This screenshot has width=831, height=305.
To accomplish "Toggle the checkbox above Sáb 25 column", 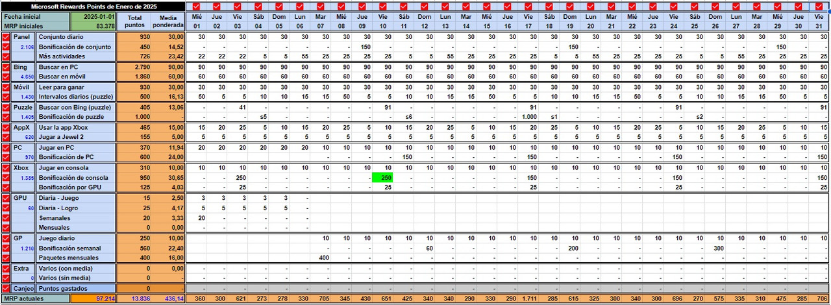I will click(x=694, y=6).
